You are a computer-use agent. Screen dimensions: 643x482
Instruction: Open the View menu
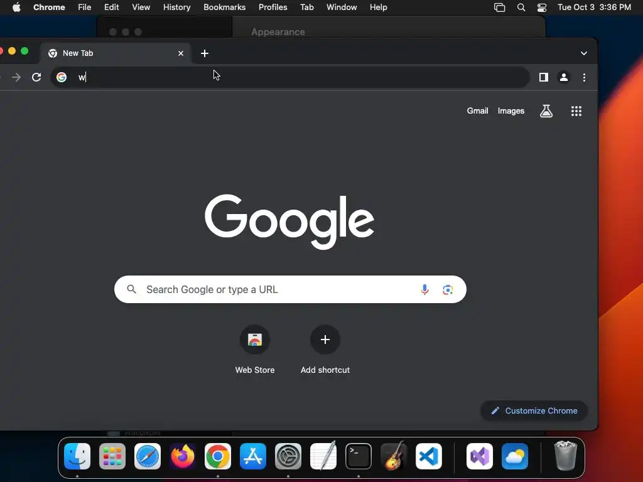tap(141, 7)
